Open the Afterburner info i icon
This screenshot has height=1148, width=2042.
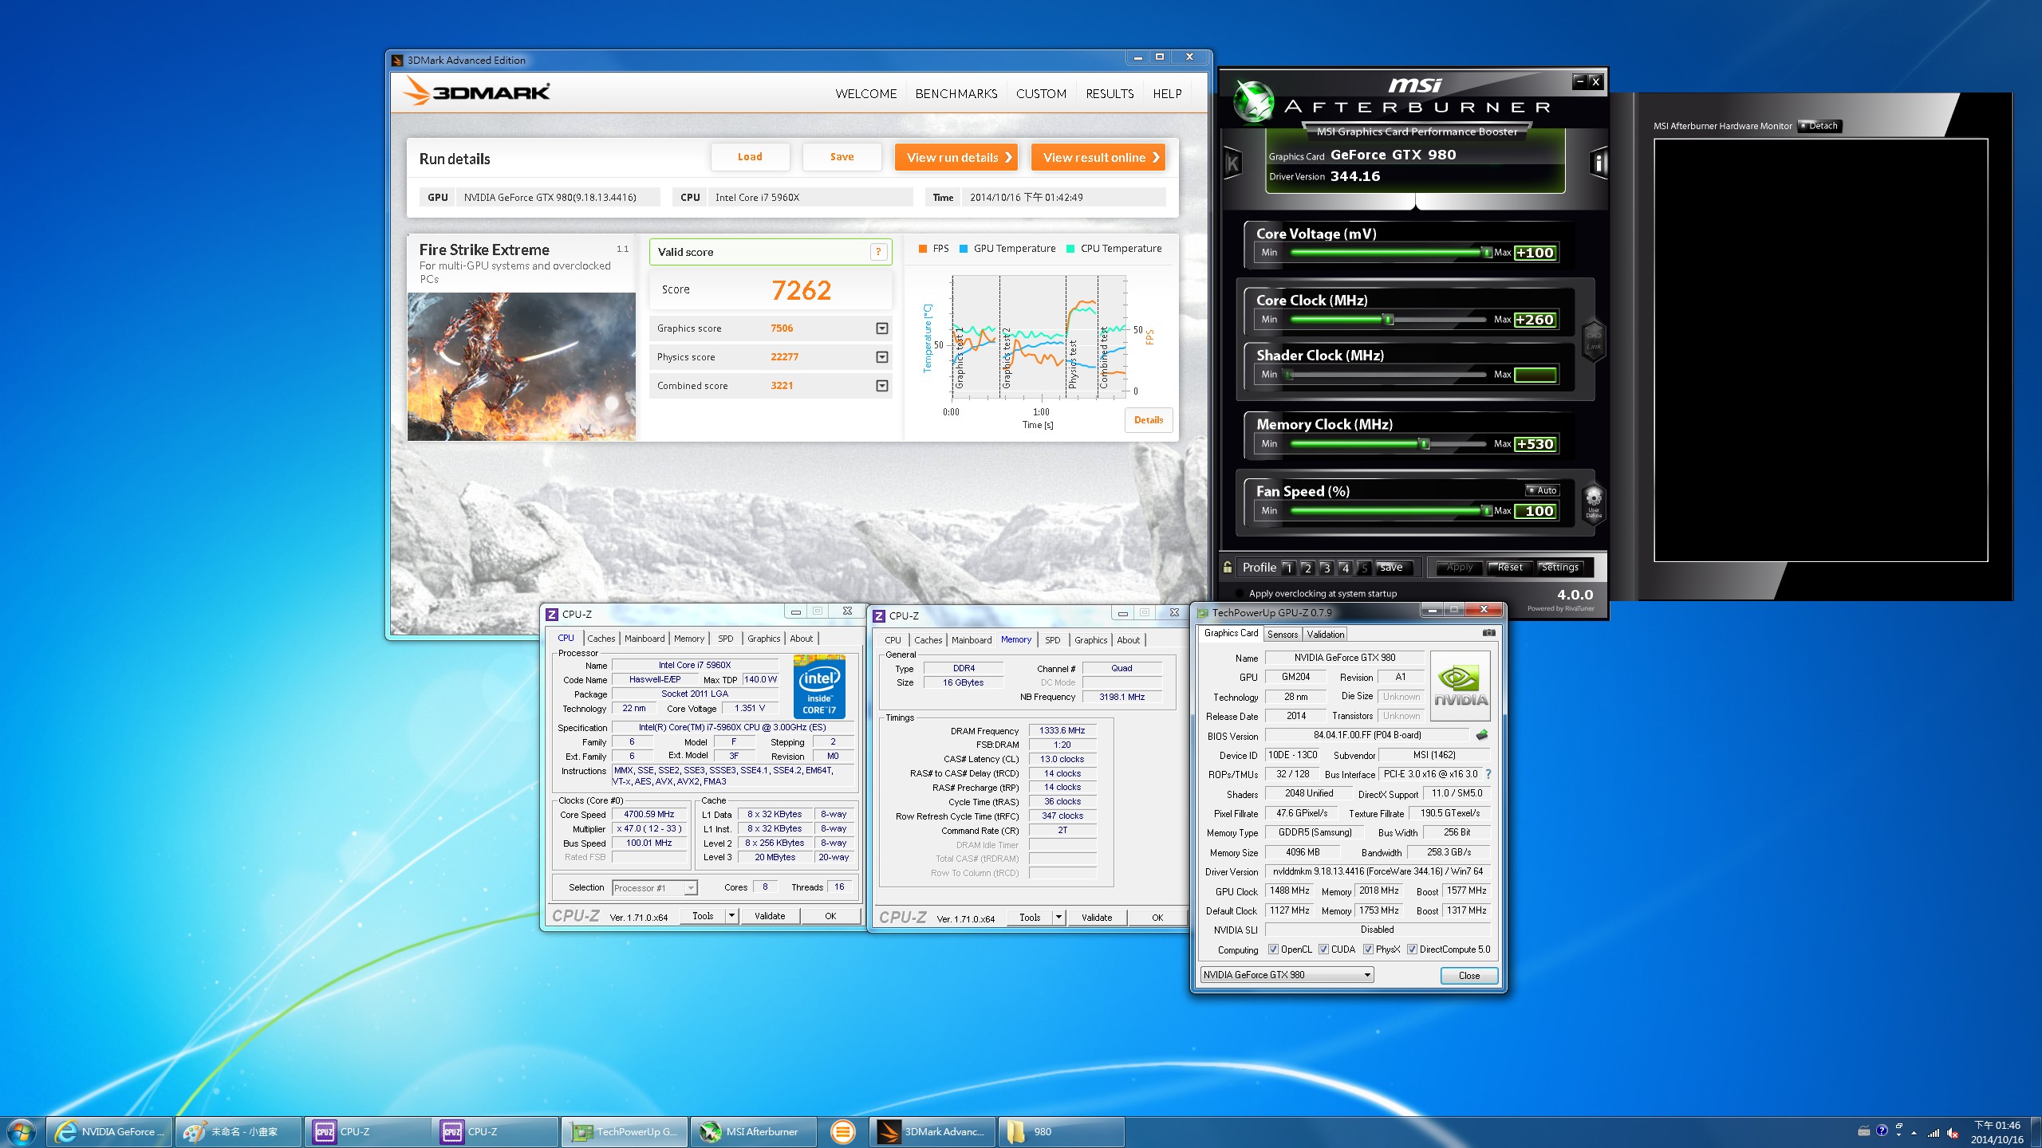point(1599,163)
